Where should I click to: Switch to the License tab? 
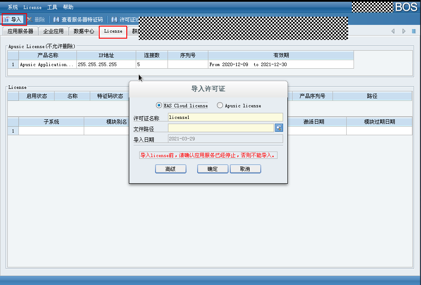pos(113,31)
